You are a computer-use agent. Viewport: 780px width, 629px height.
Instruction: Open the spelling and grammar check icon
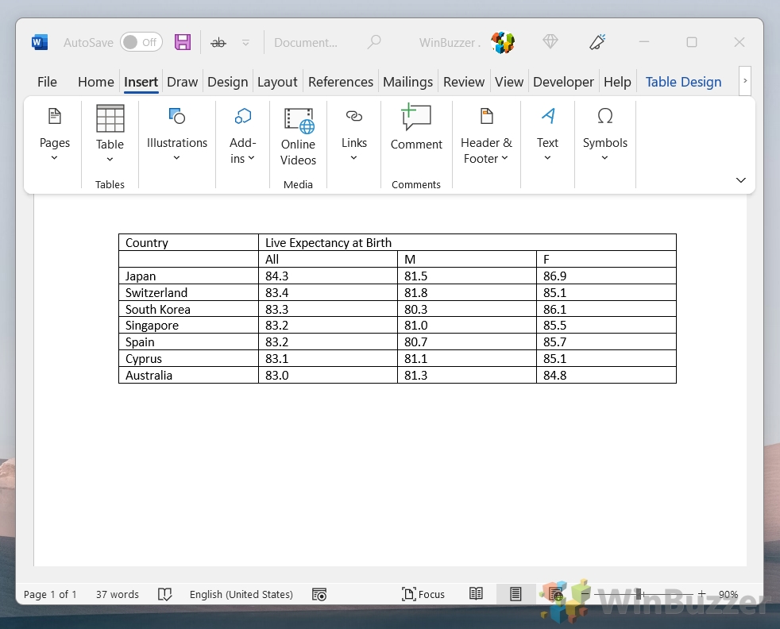pos(165,594)
